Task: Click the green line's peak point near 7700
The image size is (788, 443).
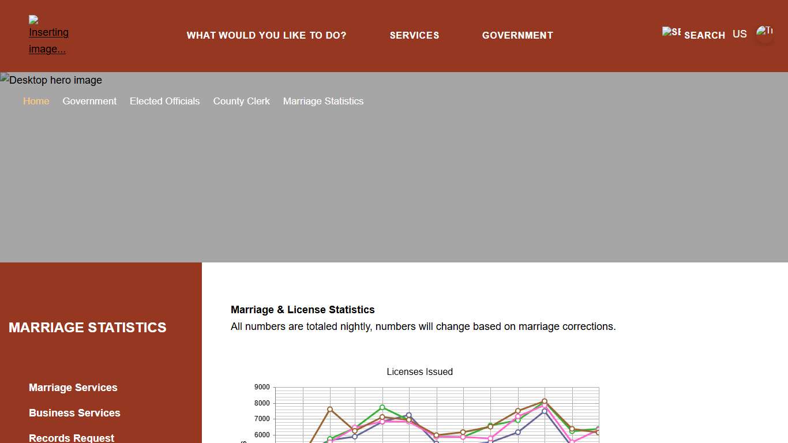Action: pos(382,407)
